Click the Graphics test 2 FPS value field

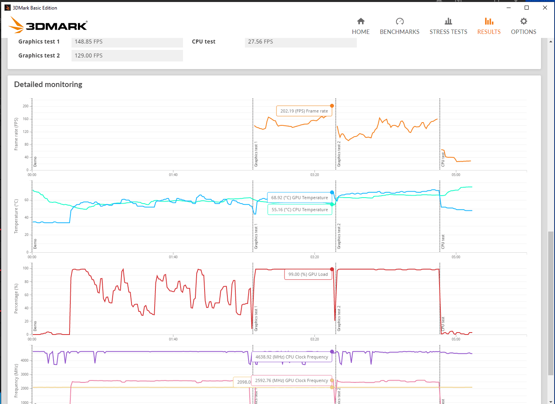click(x=127, y=55)
